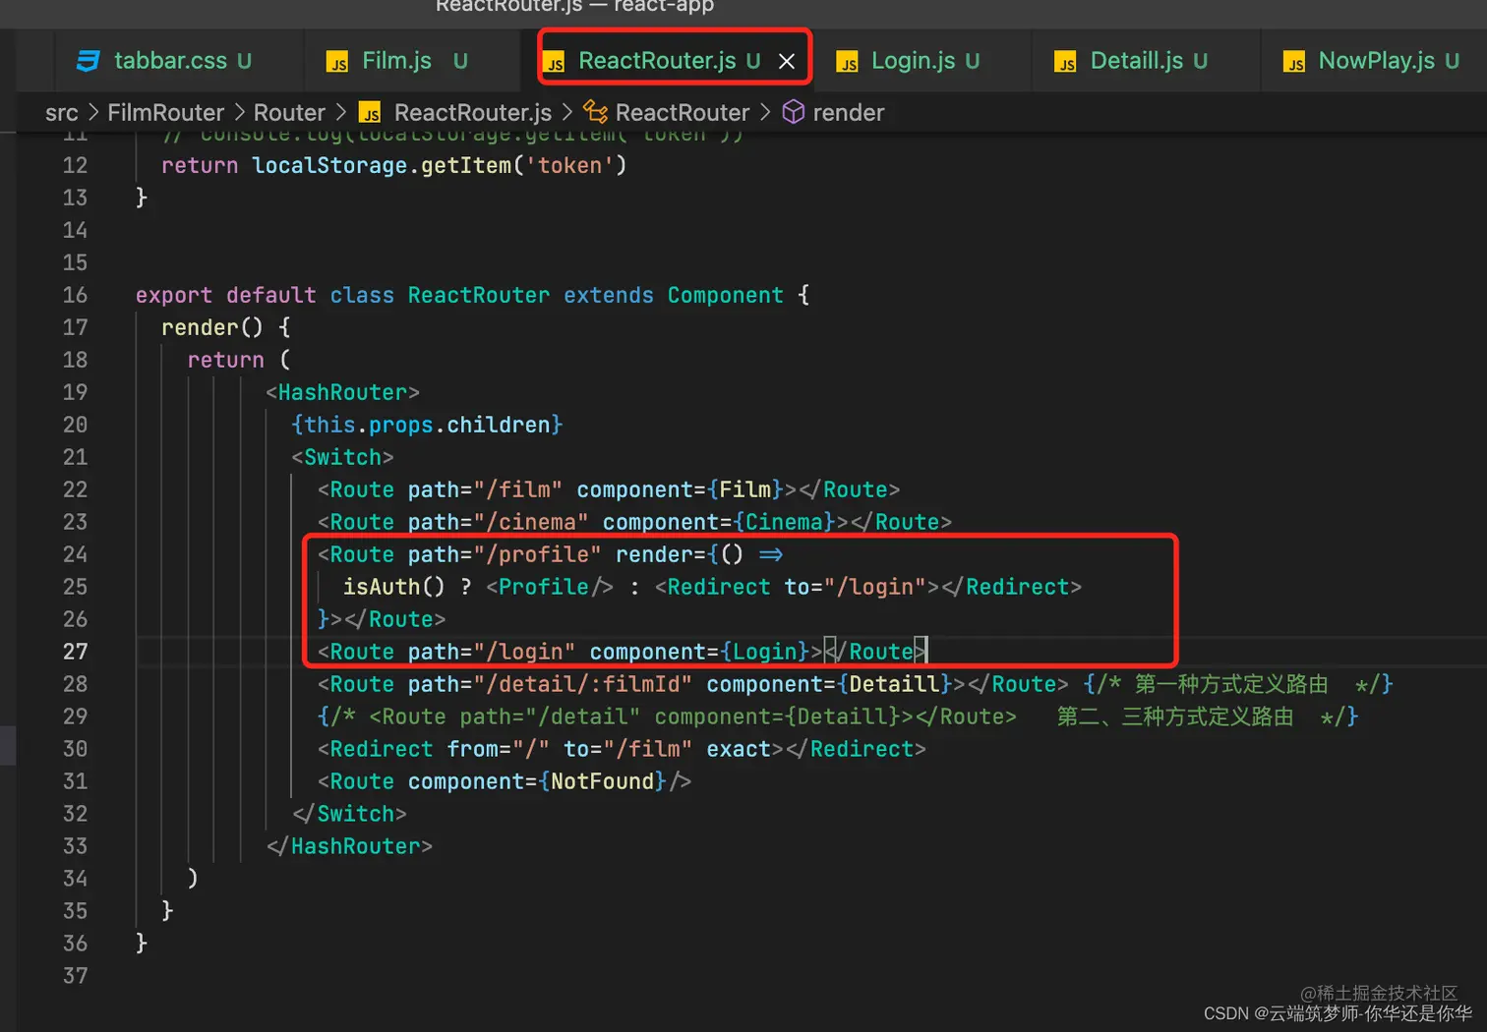Viewport: 1487px width, 1032px height.
Task: Click the class symbol icon in breadcrumb
Action: point(595,112)
